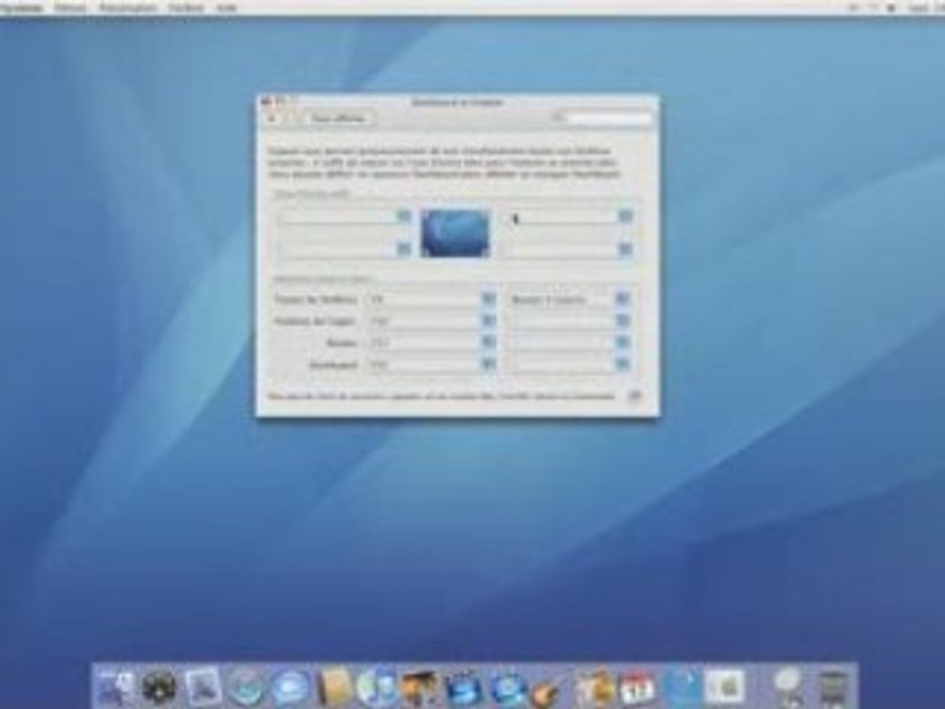
Task: Open mouse button dropdown in Dashboard row
Action: [x=568, y=364]
